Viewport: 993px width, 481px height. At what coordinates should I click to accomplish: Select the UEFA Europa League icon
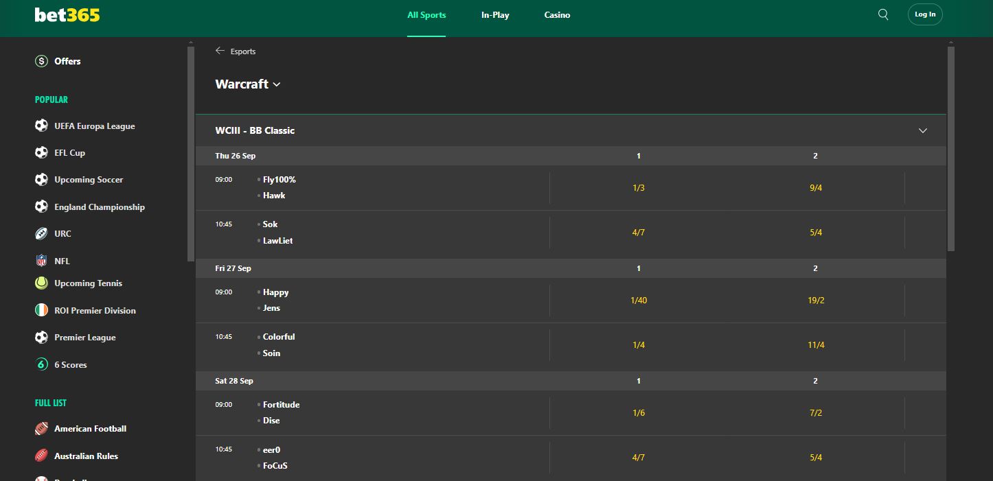click(41, 126)
